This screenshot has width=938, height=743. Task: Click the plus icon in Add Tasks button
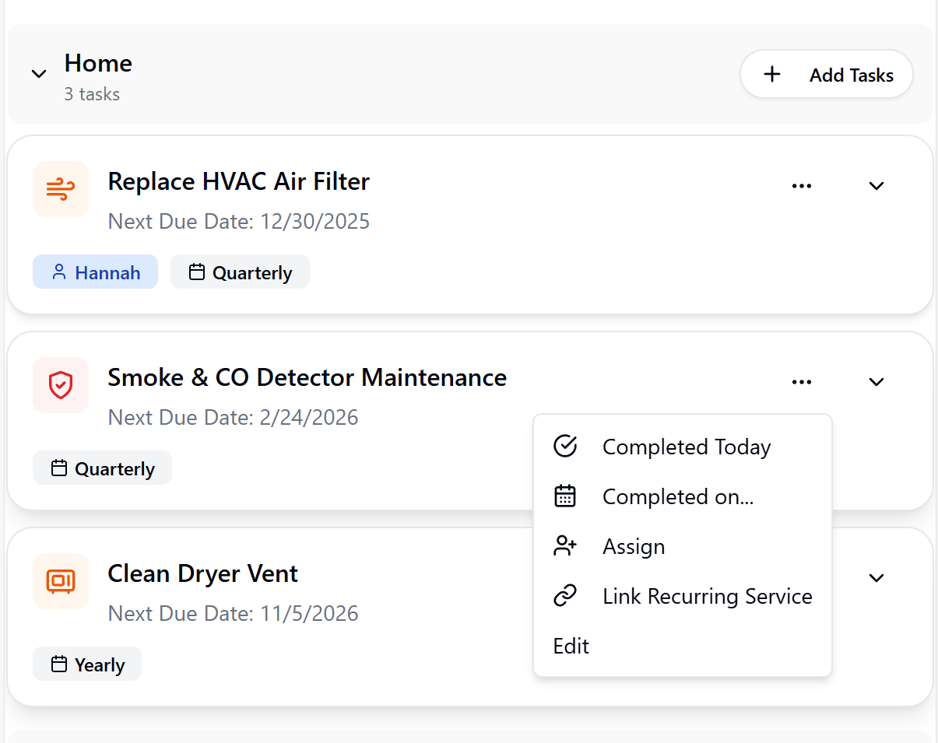tap(771, 73)
